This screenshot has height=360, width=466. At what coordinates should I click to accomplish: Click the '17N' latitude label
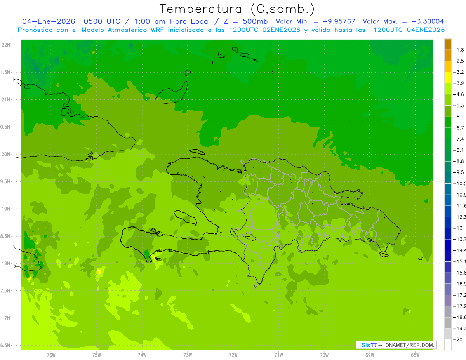point(6,318)
